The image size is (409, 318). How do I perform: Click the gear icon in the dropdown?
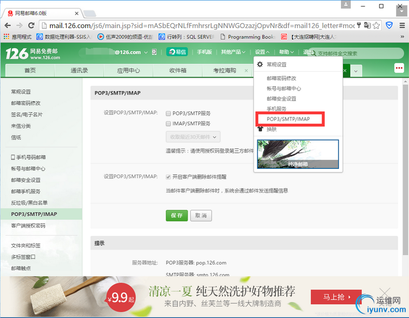point(260,64)
